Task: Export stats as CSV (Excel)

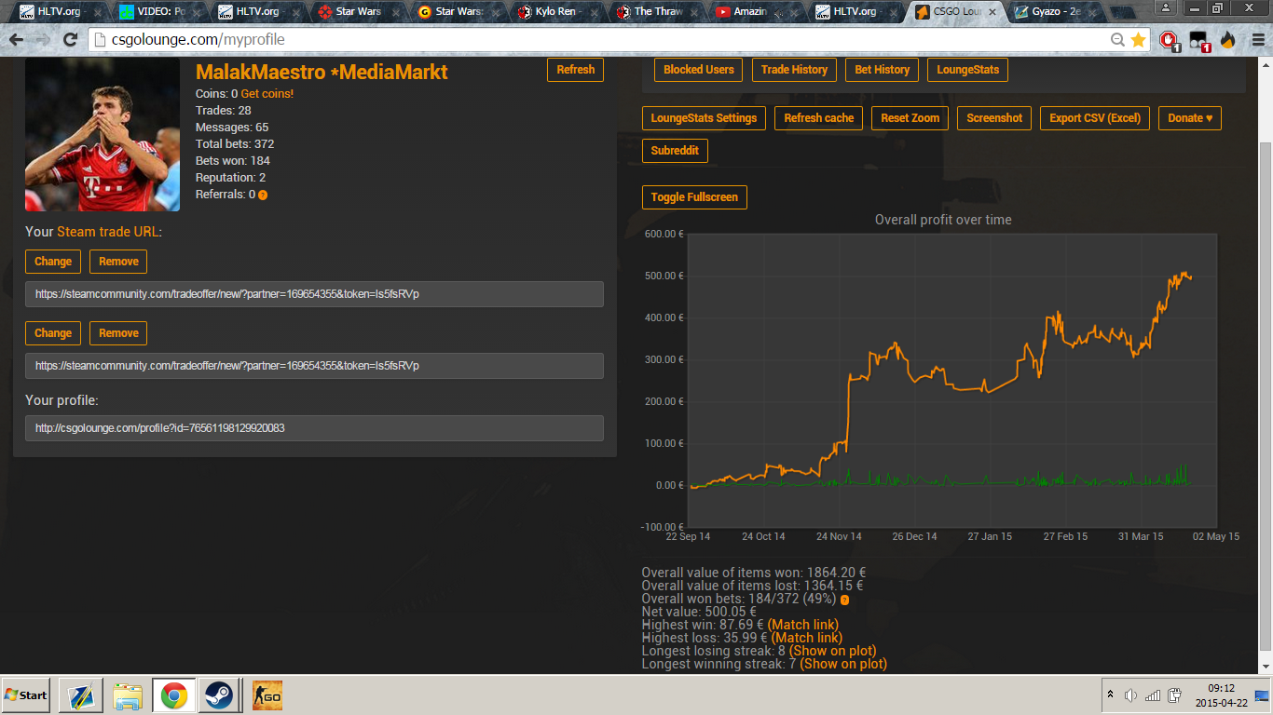Action: pos(1095,118)
